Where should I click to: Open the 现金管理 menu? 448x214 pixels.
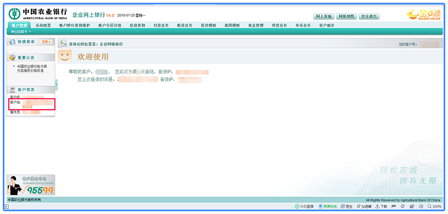point(256,25)
